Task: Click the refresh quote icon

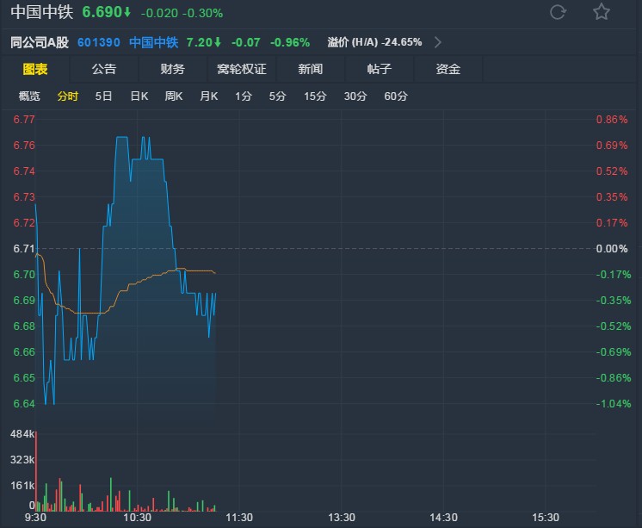Action: [x=558, y=12]
